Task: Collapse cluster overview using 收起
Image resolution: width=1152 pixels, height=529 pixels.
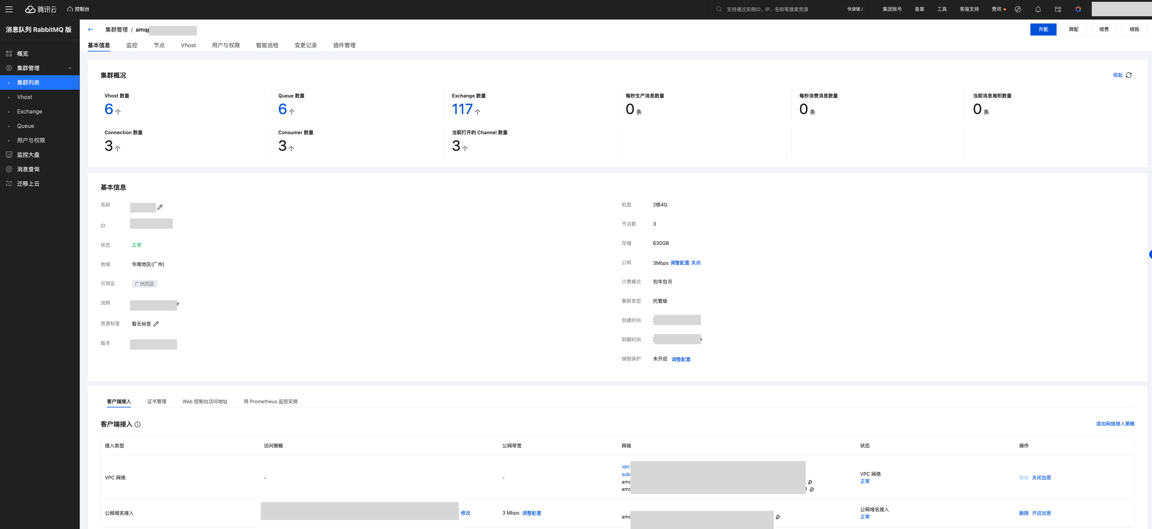Action: click(x=1118, y=75)
